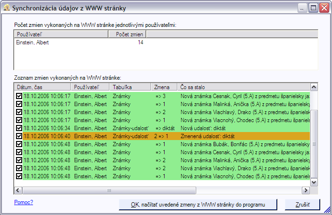Click the => diktát change value
This screenshot has width=332, height=215.
pyautogui.click(x=165, y=128)
